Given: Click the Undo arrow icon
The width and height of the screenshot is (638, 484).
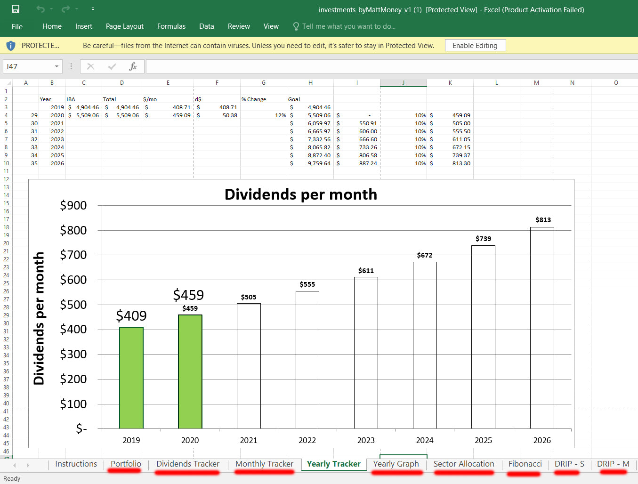Looking at the screenshot, I should point(40,9).
